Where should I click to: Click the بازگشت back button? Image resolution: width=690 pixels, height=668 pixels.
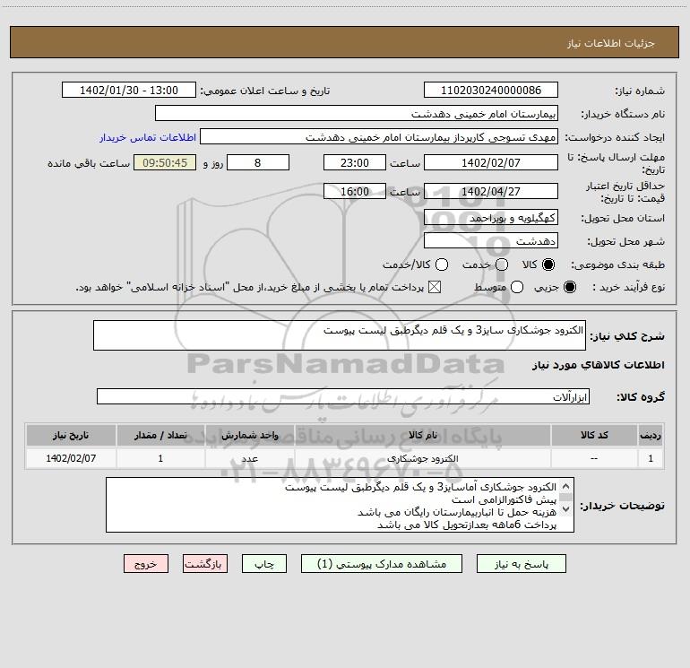pyautogui.click(x=205, y=564)
